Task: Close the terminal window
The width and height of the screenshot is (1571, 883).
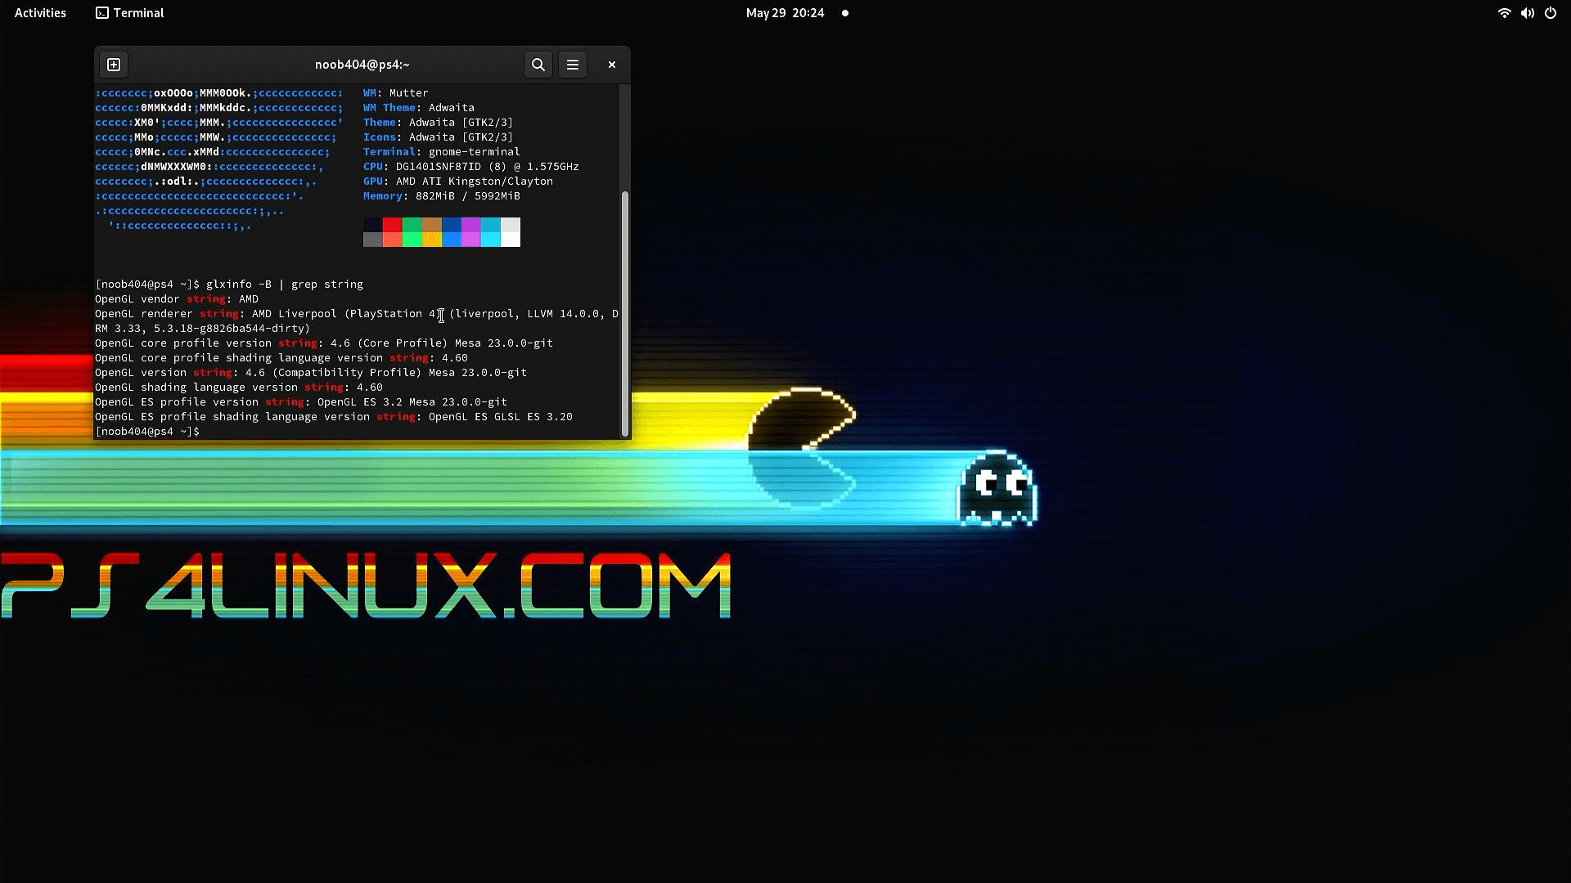Action: click(611, 65)
